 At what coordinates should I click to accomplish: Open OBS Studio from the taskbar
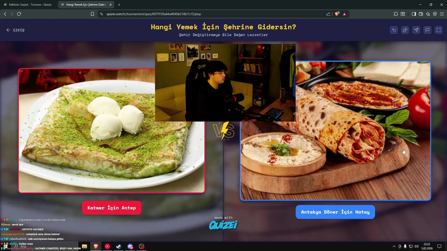pyautogui.click(x=141, y=246)
